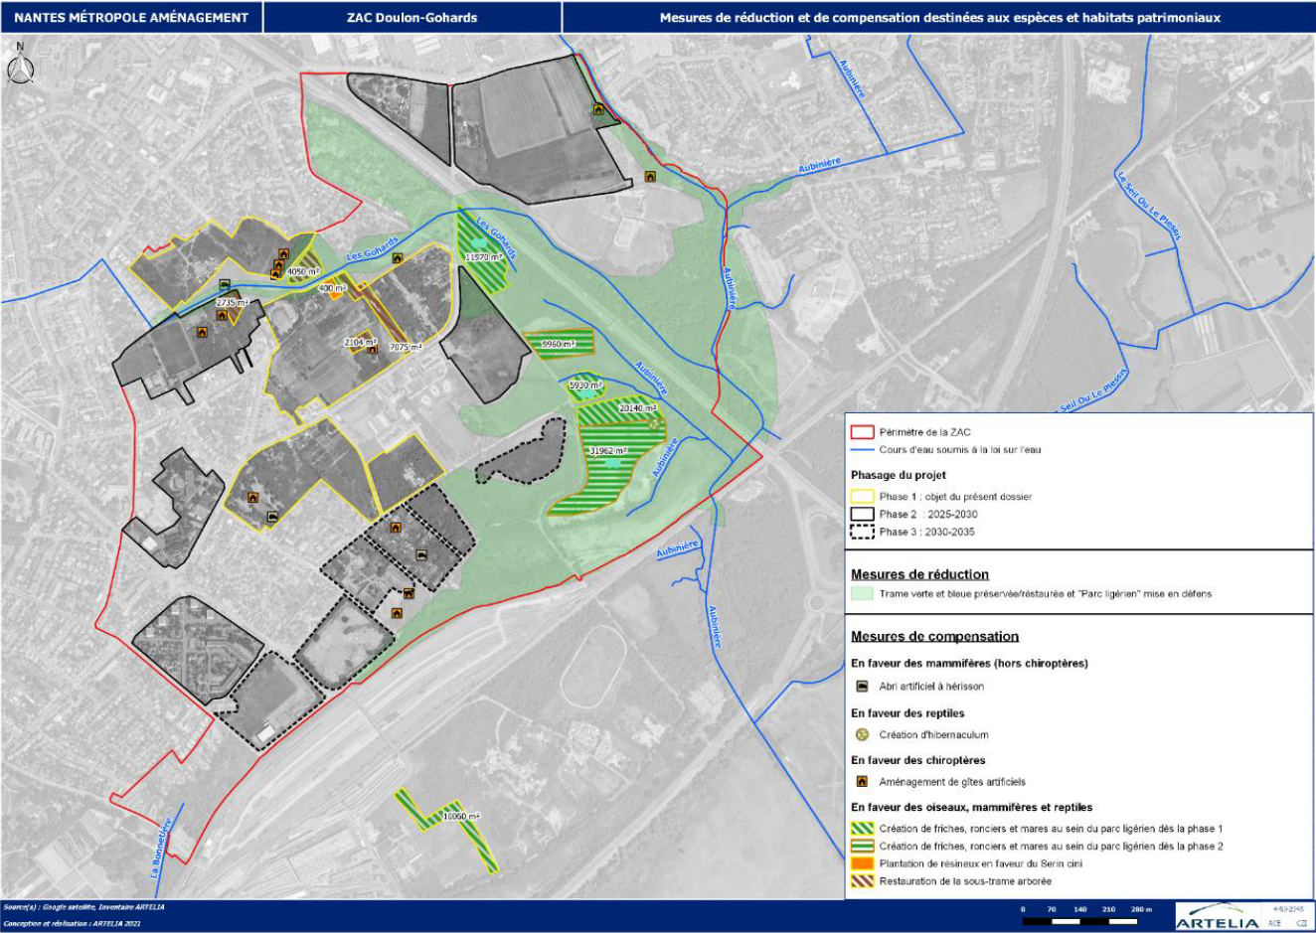This screenshot has width=1316, height=933.
Task: Click the NANTES MÉTROPOLE AMÉNAGEMENT header cell
Action: coord(131,18)
